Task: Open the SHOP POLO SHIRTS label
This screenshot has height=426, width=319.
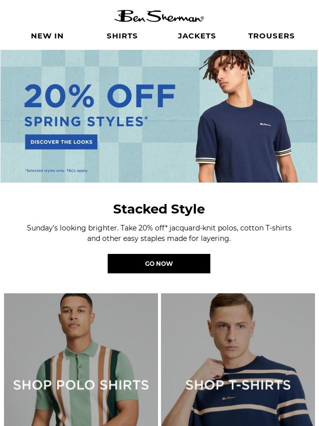Action: (x=81, y=385)
